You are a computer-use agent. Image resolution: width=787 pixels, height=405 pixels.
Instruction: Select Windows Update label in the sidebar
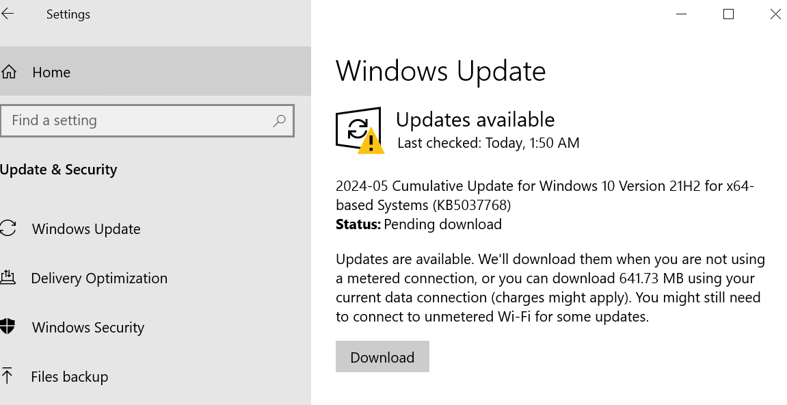pyautogui.click(x=86, y=229)
